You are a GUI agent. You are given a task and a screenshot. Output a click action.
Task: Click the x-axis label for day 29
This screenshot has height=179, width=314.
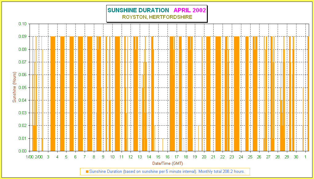[x=287, y=157]
